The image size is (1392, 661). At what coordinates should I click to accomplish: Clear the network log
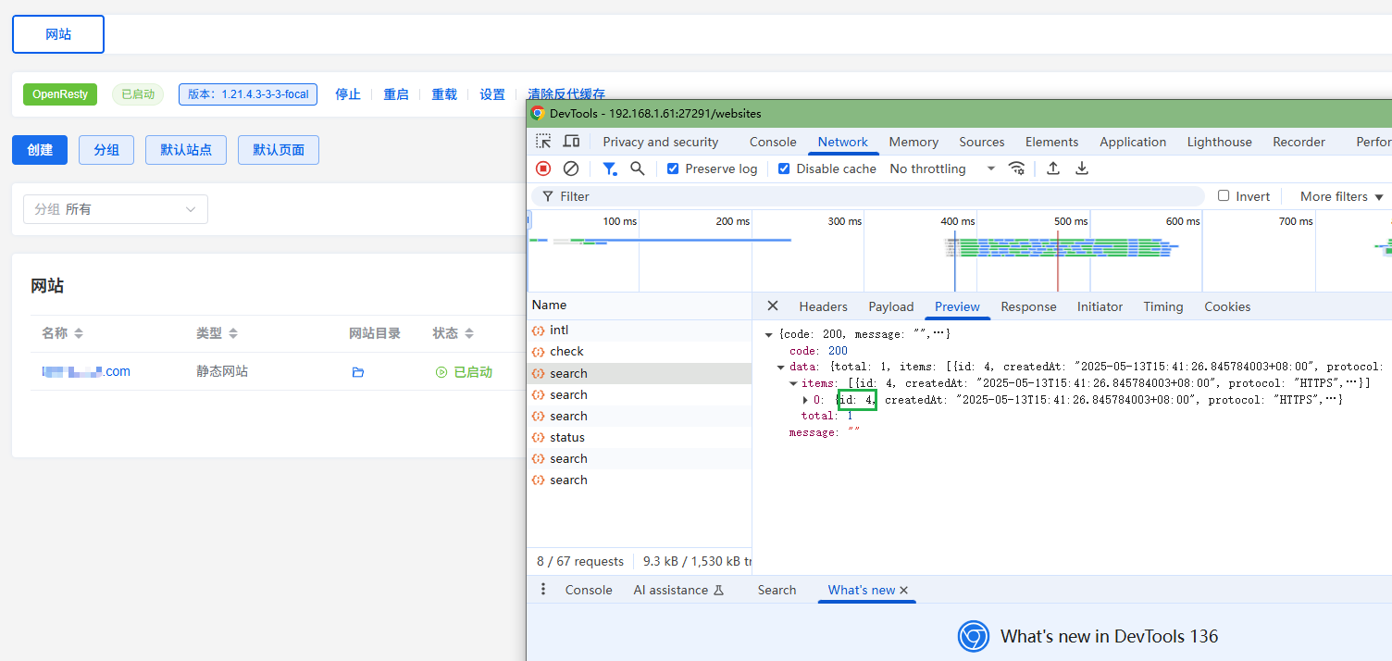point(571,168)
